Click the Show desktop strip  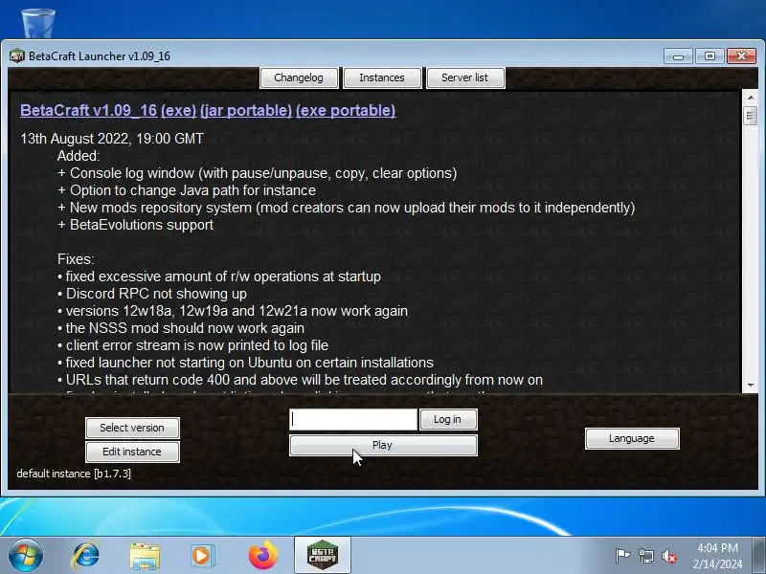pyautogui.click(x=759, y=556)
